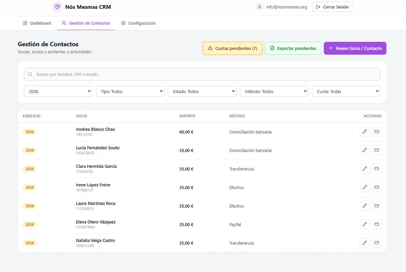Viewport: 406px width, 272px height.
Task: Open payment card icon for Elena Otero Vázquez
Action: pyautogui.click(x=377, y=224)
